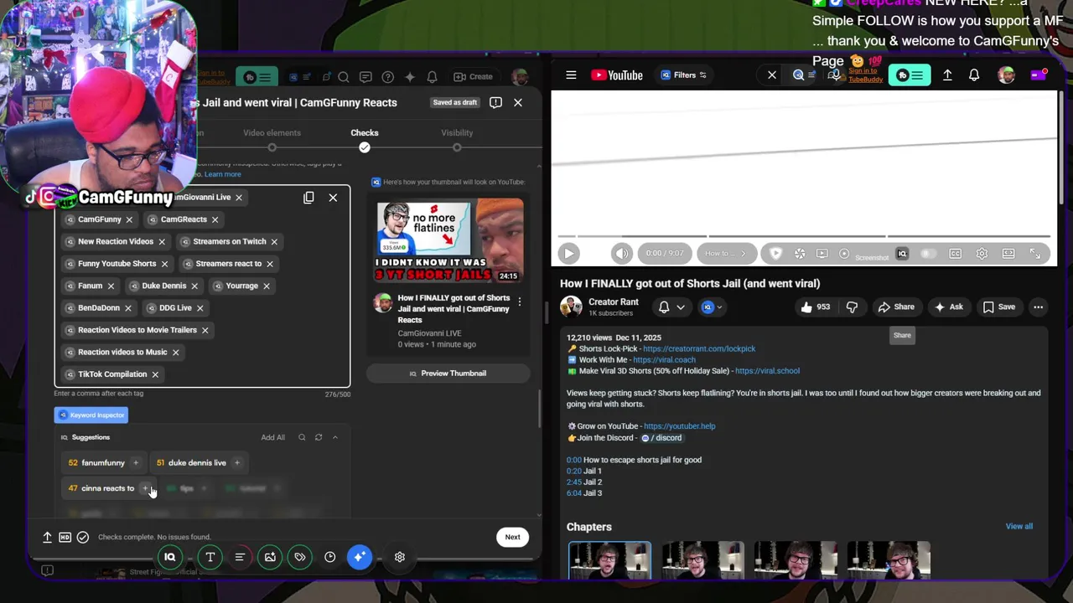Screen dimensions: 1073x603
Task: Toggle TubeBuddy menu button on YouTube page
Action: pos(910,75)
